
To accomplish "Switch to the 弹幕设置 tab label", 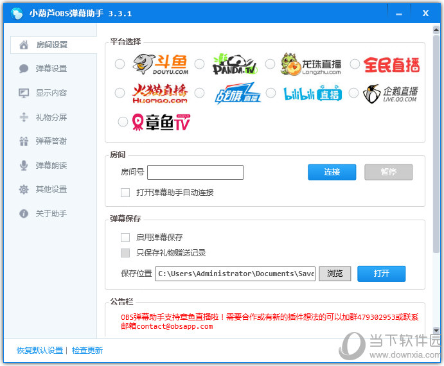I will pyautogui.click(x=51, y=69).
